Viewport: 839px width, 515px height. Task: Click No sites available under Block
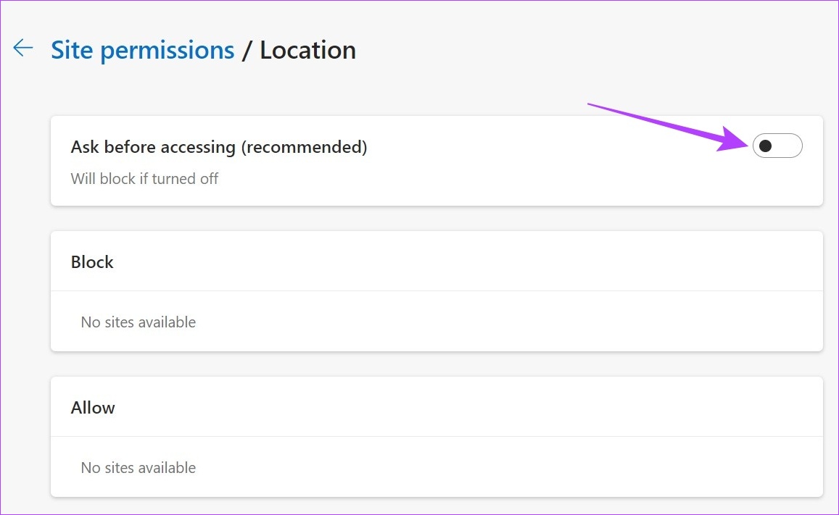click(x=138, y=322)
